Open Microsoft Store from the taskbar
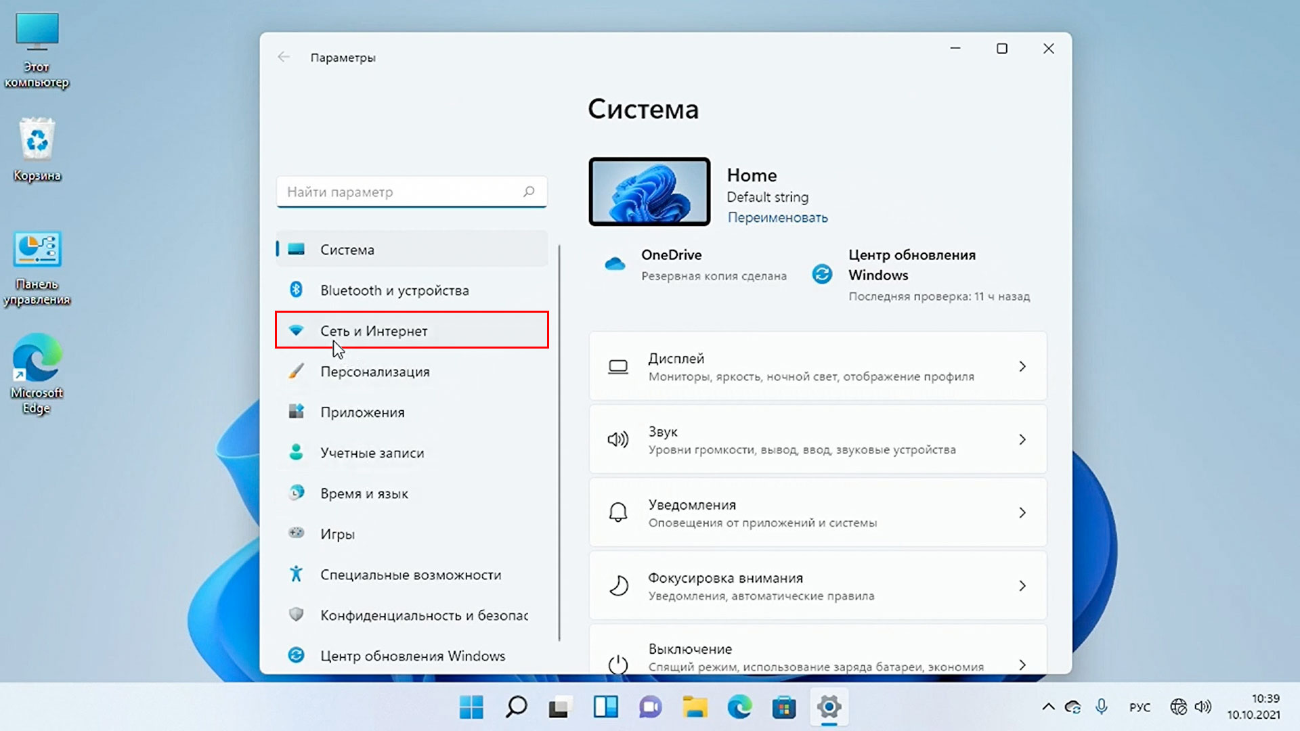The height and width of the screenshot is (731, 1300). (784, 707)
